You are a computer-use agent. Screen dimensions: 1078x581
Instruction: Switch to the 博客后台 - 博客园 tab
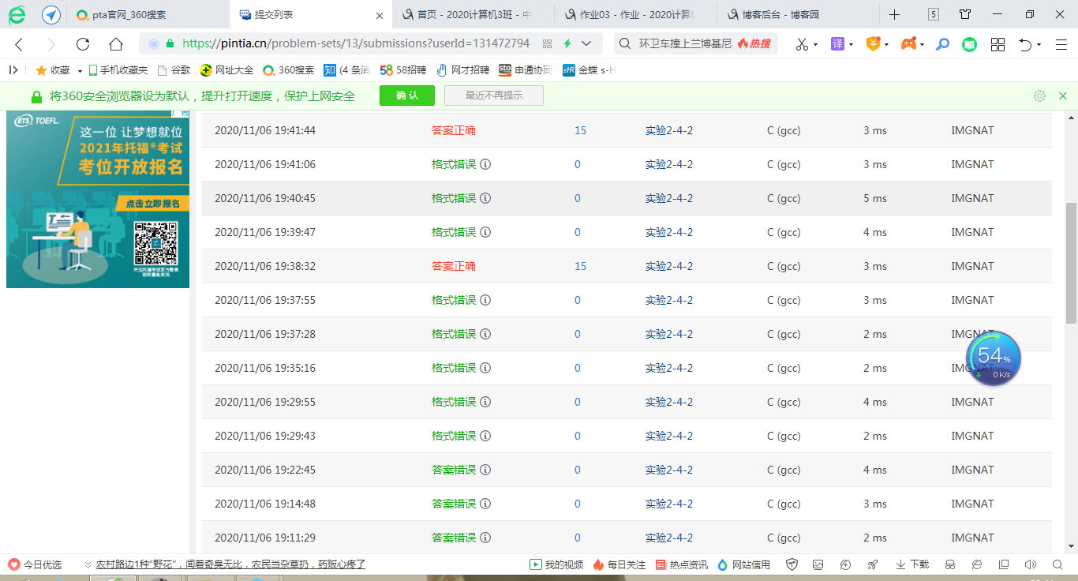coord(797,14)
